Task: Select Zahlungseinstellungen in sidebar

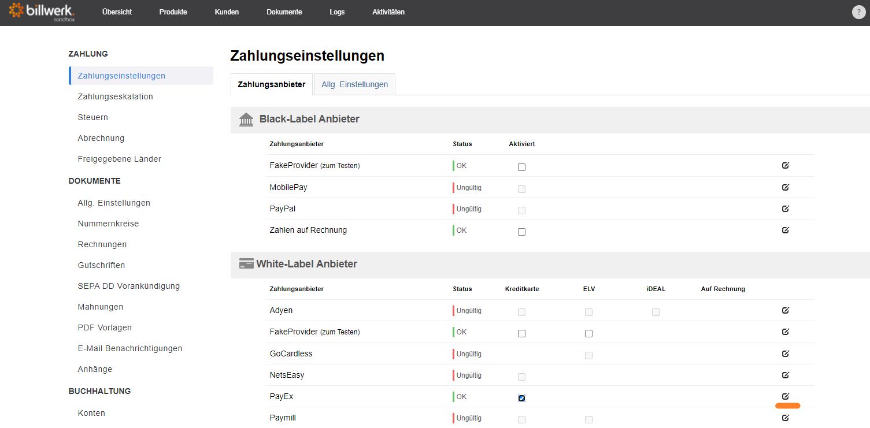Action: point(141,76)
